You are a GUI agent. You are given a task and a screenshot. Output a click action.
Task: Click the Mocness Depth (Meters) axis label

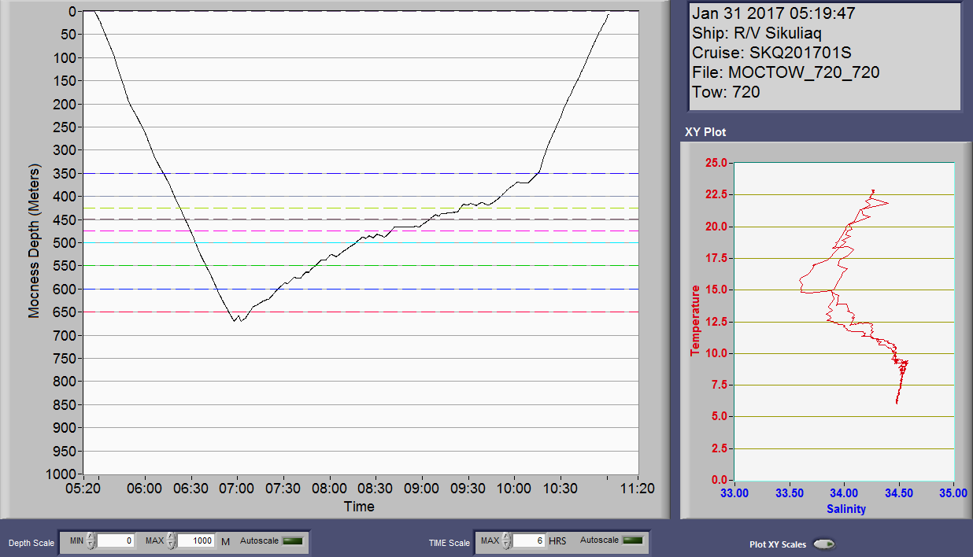click(34, 242)
